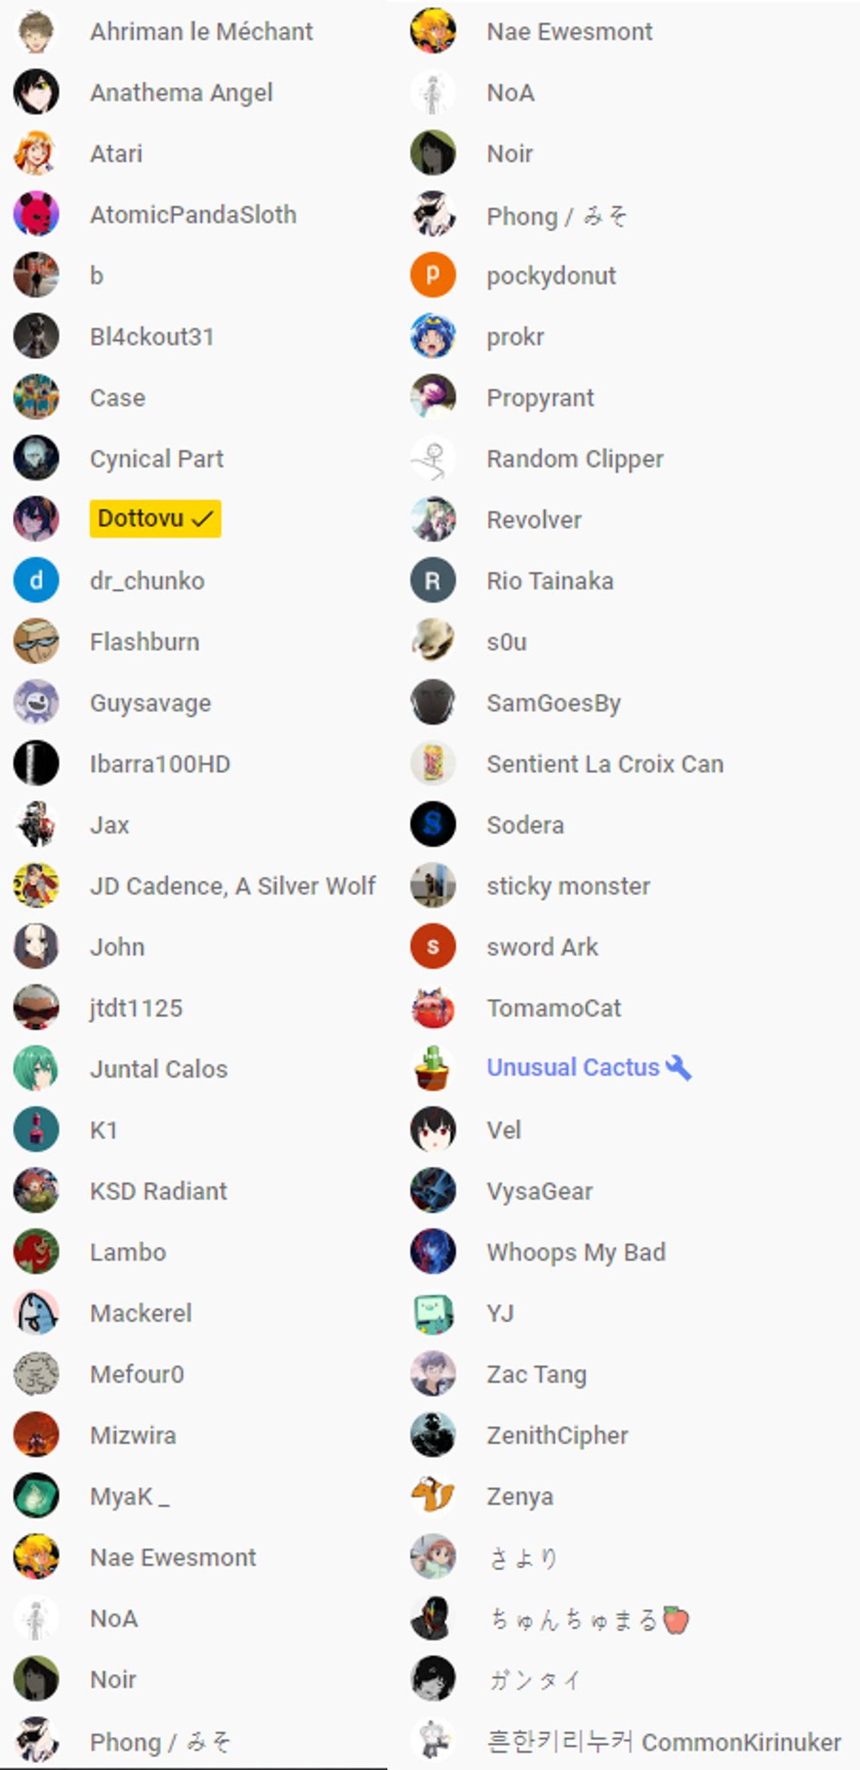Open the Unusual Cactus member link
This screenshot has width=860, height=1770.
(x=573, y=1068)
